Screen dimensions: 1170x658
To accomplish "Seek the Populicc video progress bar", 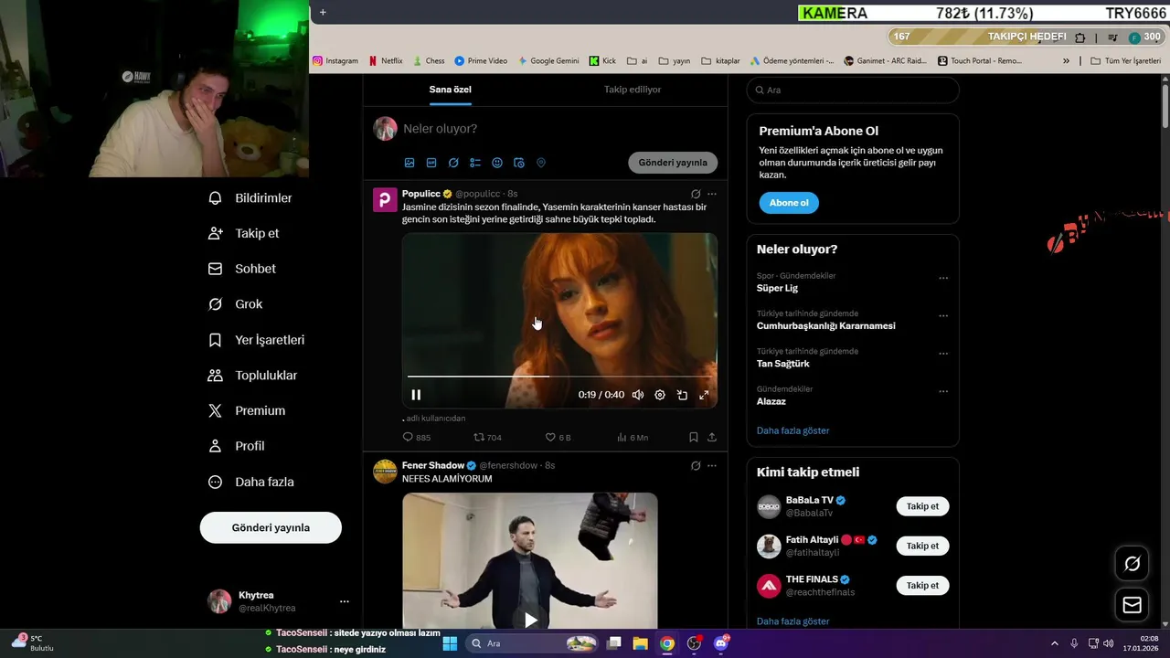I will tap(559, 376).
